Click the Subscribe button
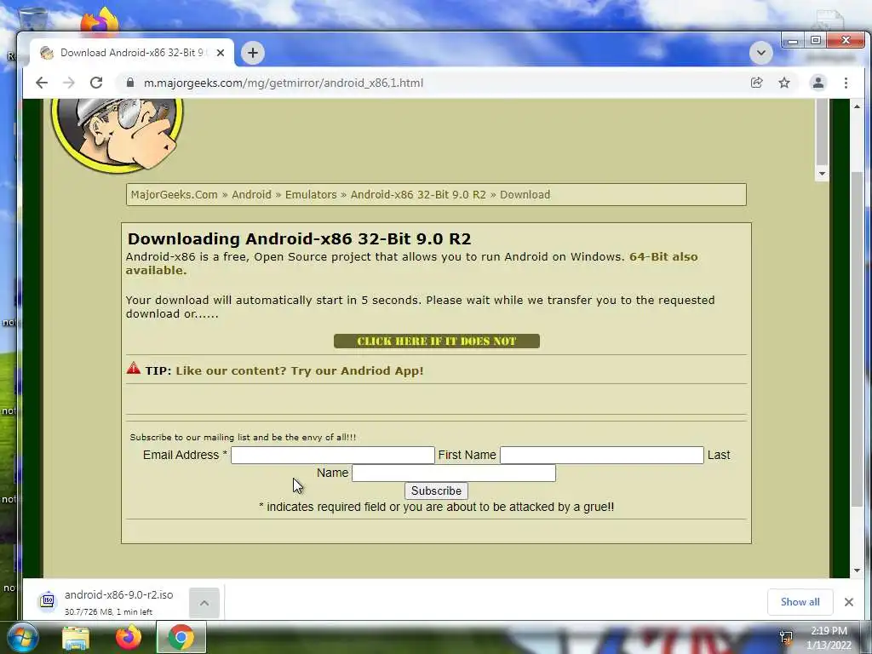This screenshot has width=872, height=654. [x=437, y=491]
